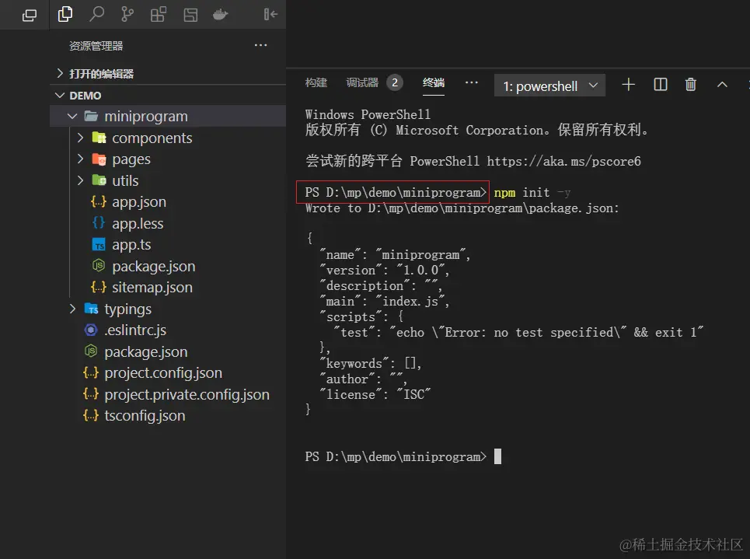Open the 1: powershell terminal dropdown
Image resolution: width=750 pixels, height=559 pixels.
coord(549,86)
